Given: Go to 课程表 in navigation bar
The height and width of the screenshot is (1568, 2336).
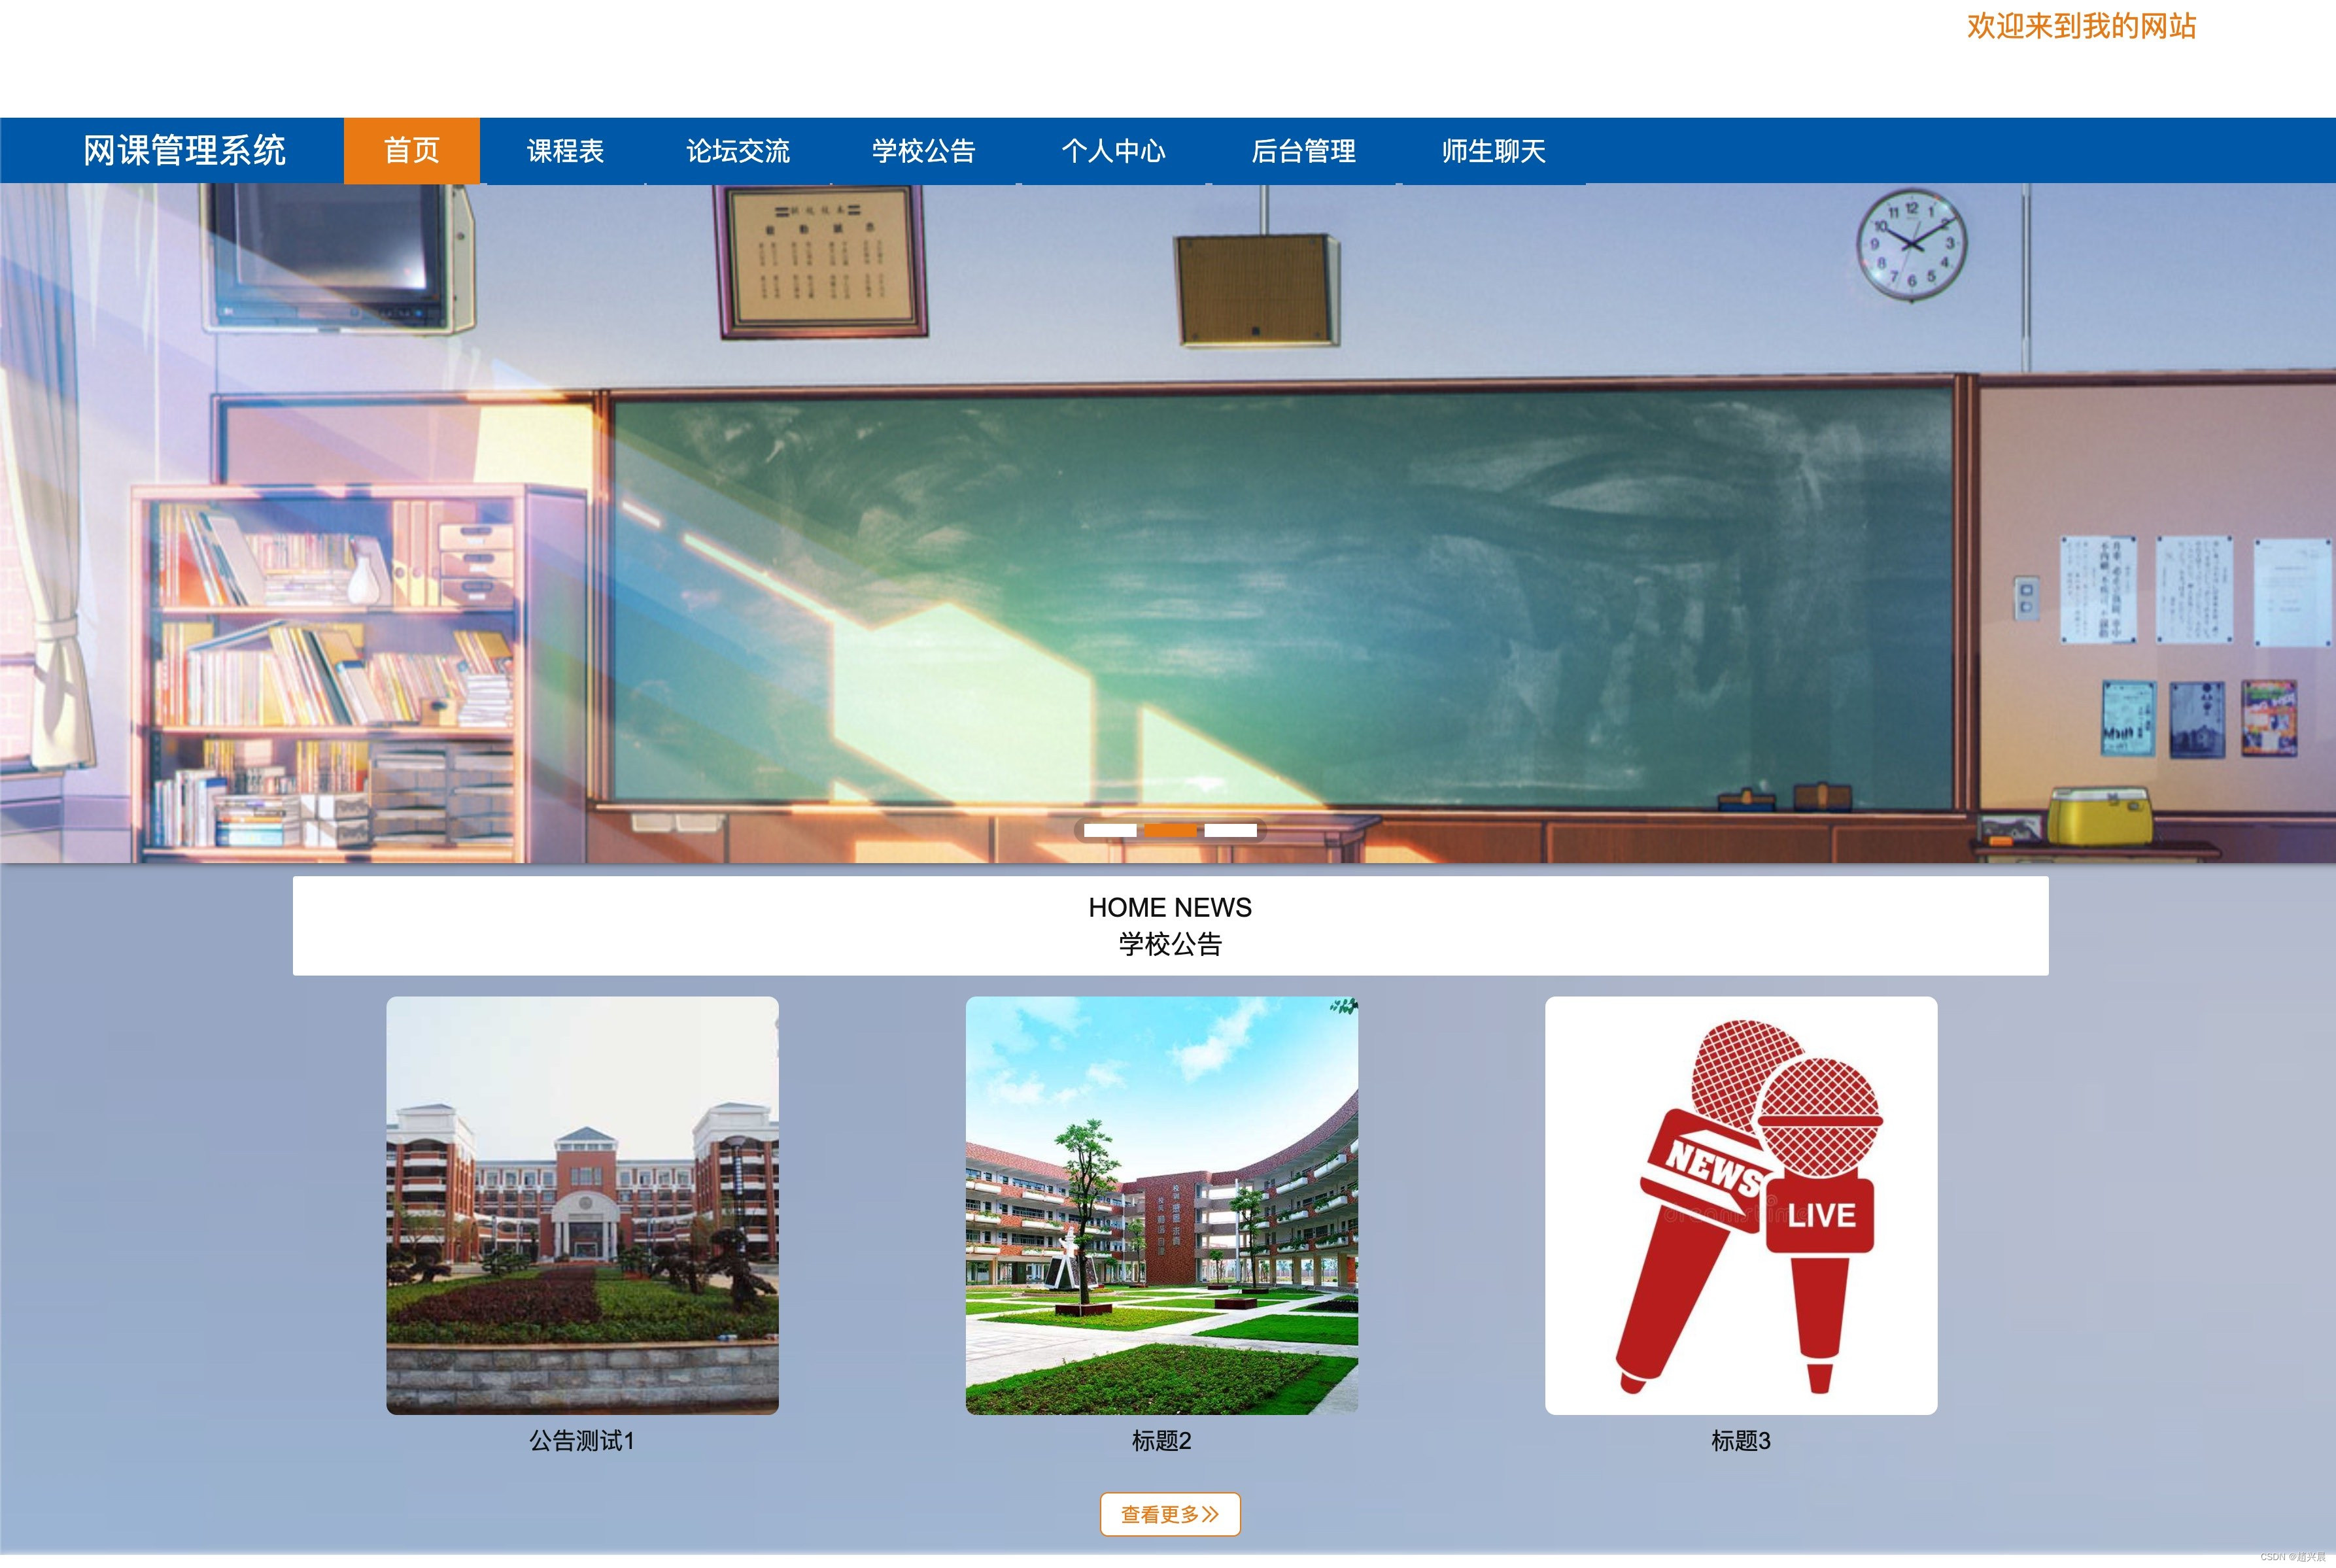Looking at the screenshot, I should point(565,151).
